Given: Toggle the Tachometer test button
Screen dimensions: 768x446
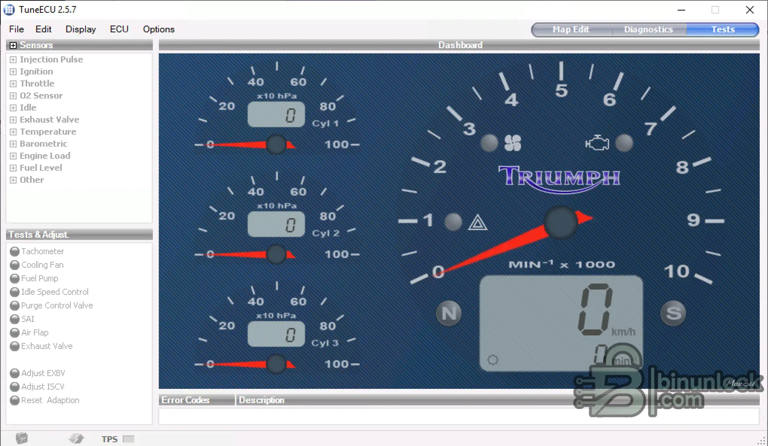Looking at the screenshot, I should pos(15,251).
